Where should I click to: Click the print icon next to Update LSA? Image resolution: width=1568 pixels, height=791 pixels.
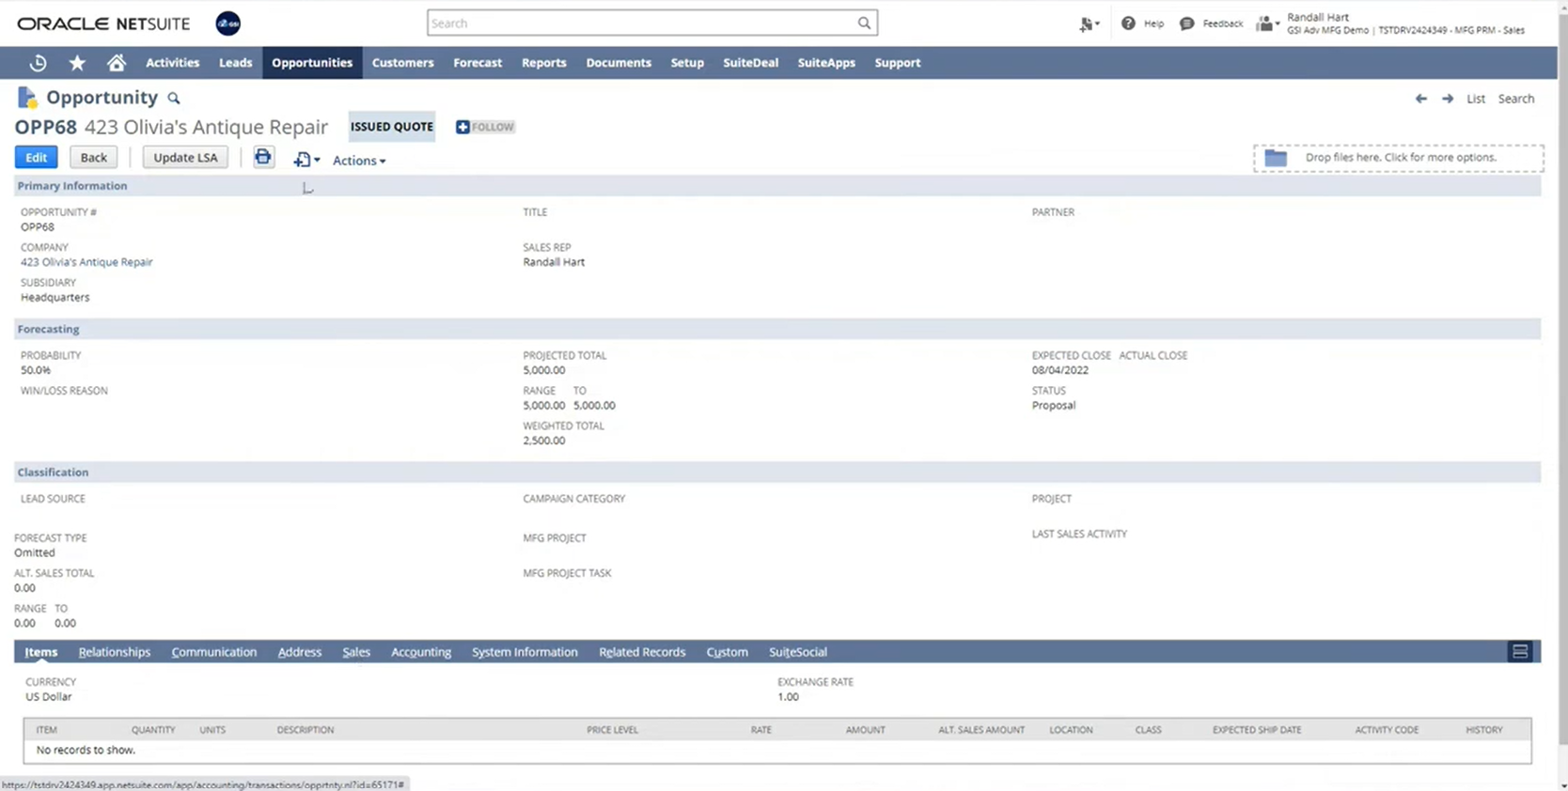[263, 158]
